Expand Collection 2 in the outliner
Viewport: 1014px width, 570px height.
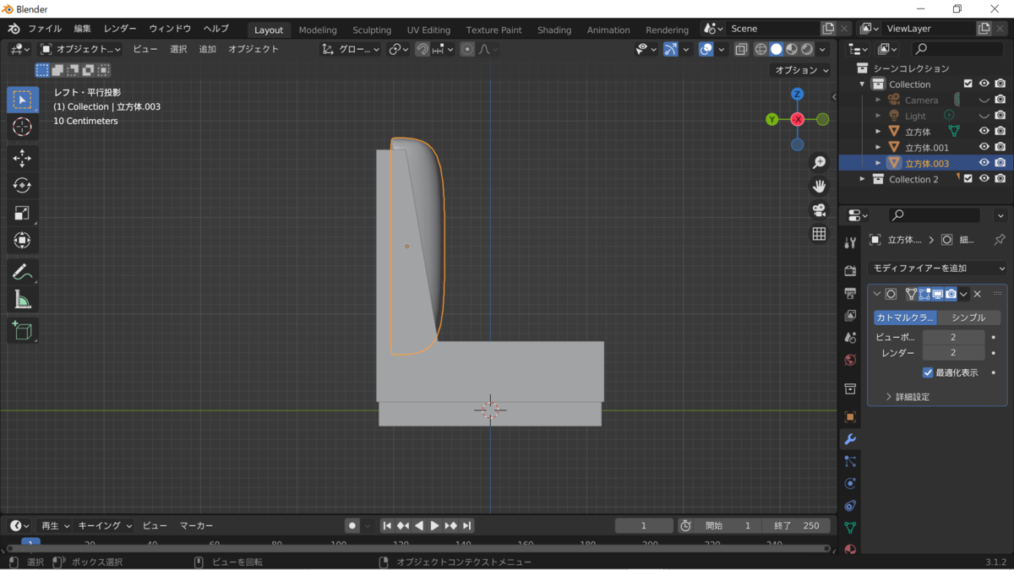863,179
